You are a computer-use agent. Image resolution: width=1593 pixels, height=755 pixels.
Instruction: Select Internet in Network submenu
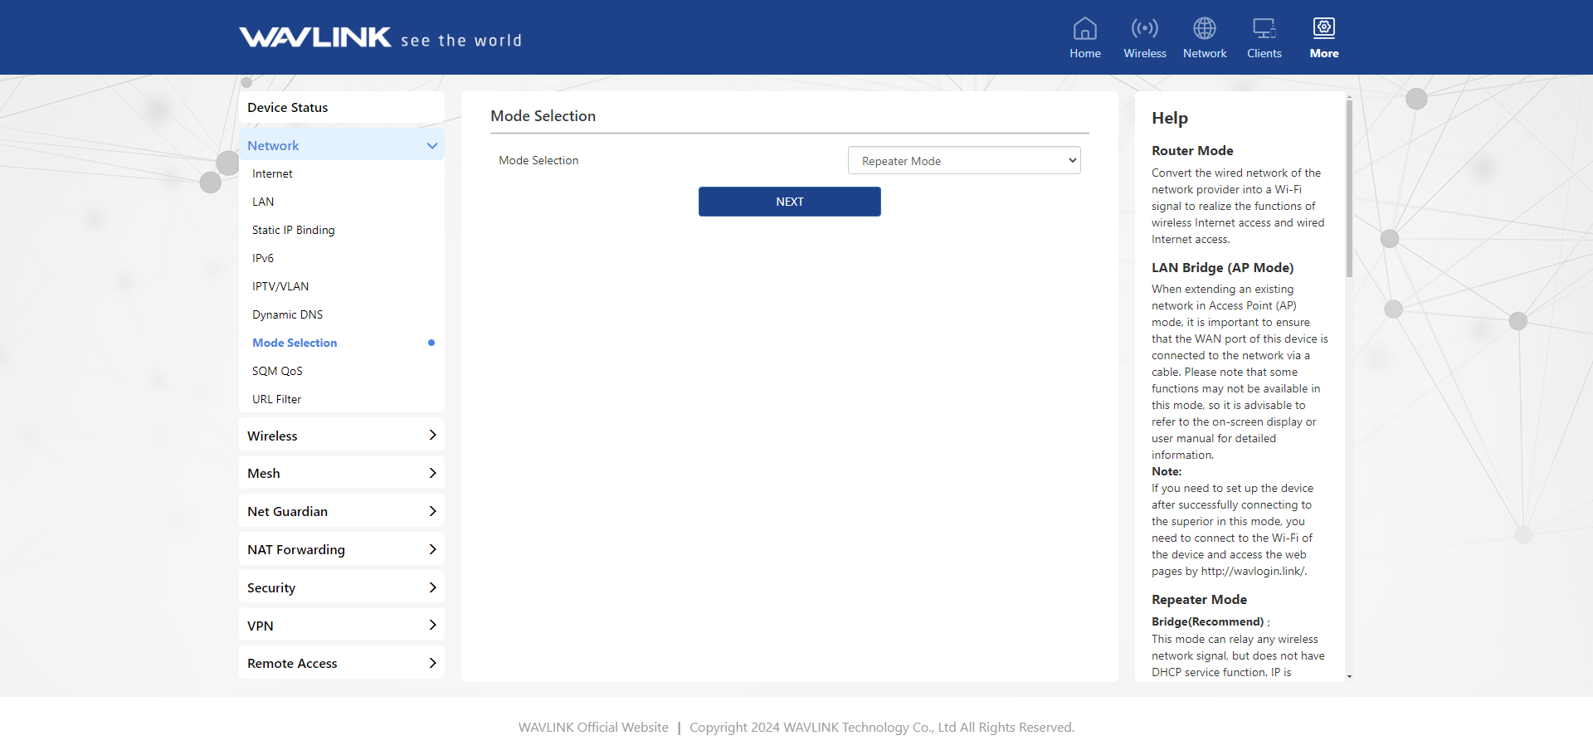[272, 174]
